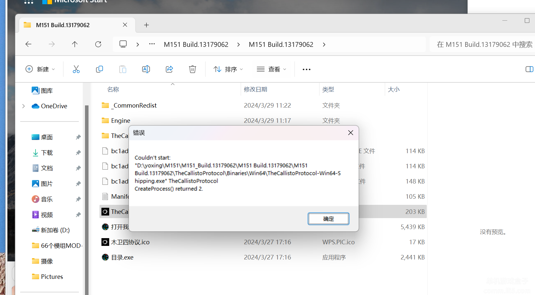Select the Manifest file row with 105 KB
This screenshot has height=295, width=535.
(x=263, y=196)
